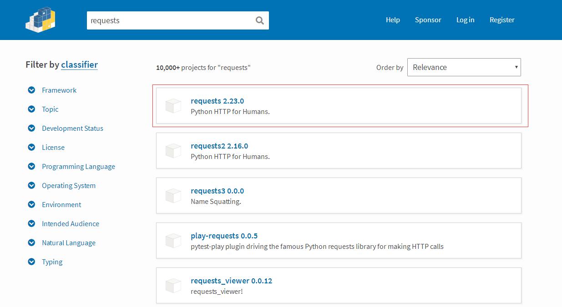
Task: Click the Natural Language label
Action: [x=69, y=243]
